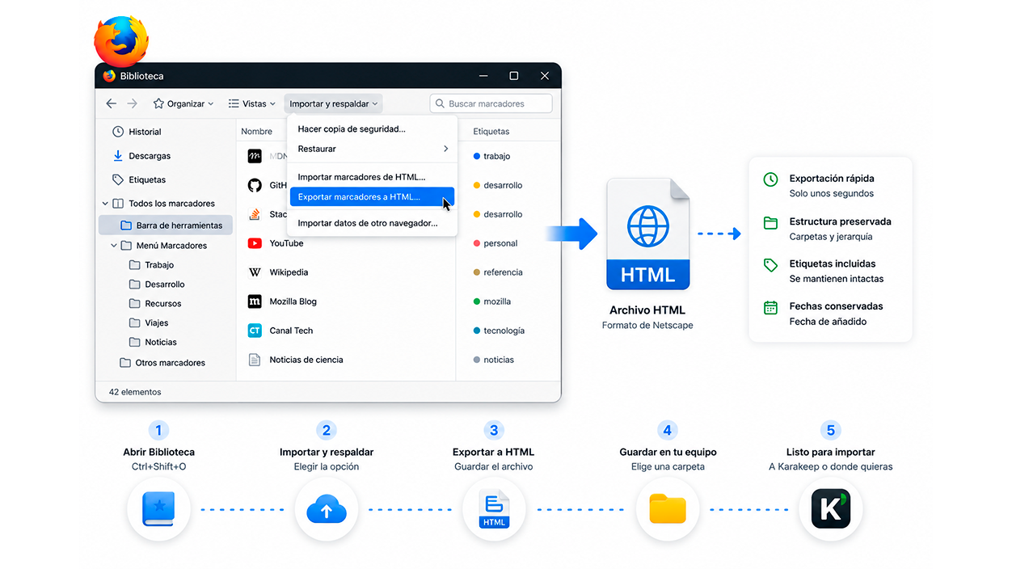
Task: Click the Exportar a HTML file icon
Action: tap(494, 509)
